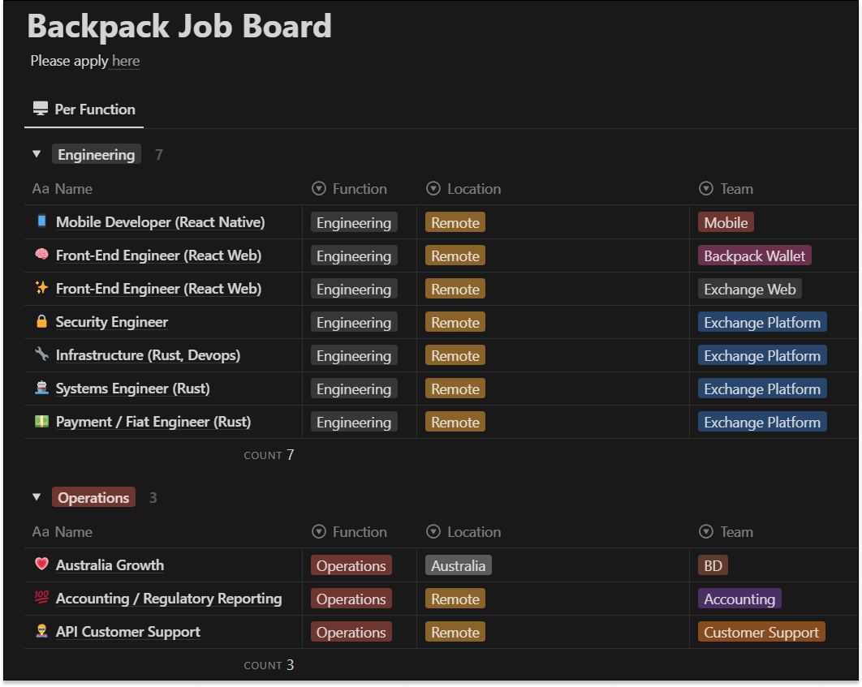Click Team column select icon in Operations table
862x687 pixels.
pyautogui.click(x=706, y=531)
